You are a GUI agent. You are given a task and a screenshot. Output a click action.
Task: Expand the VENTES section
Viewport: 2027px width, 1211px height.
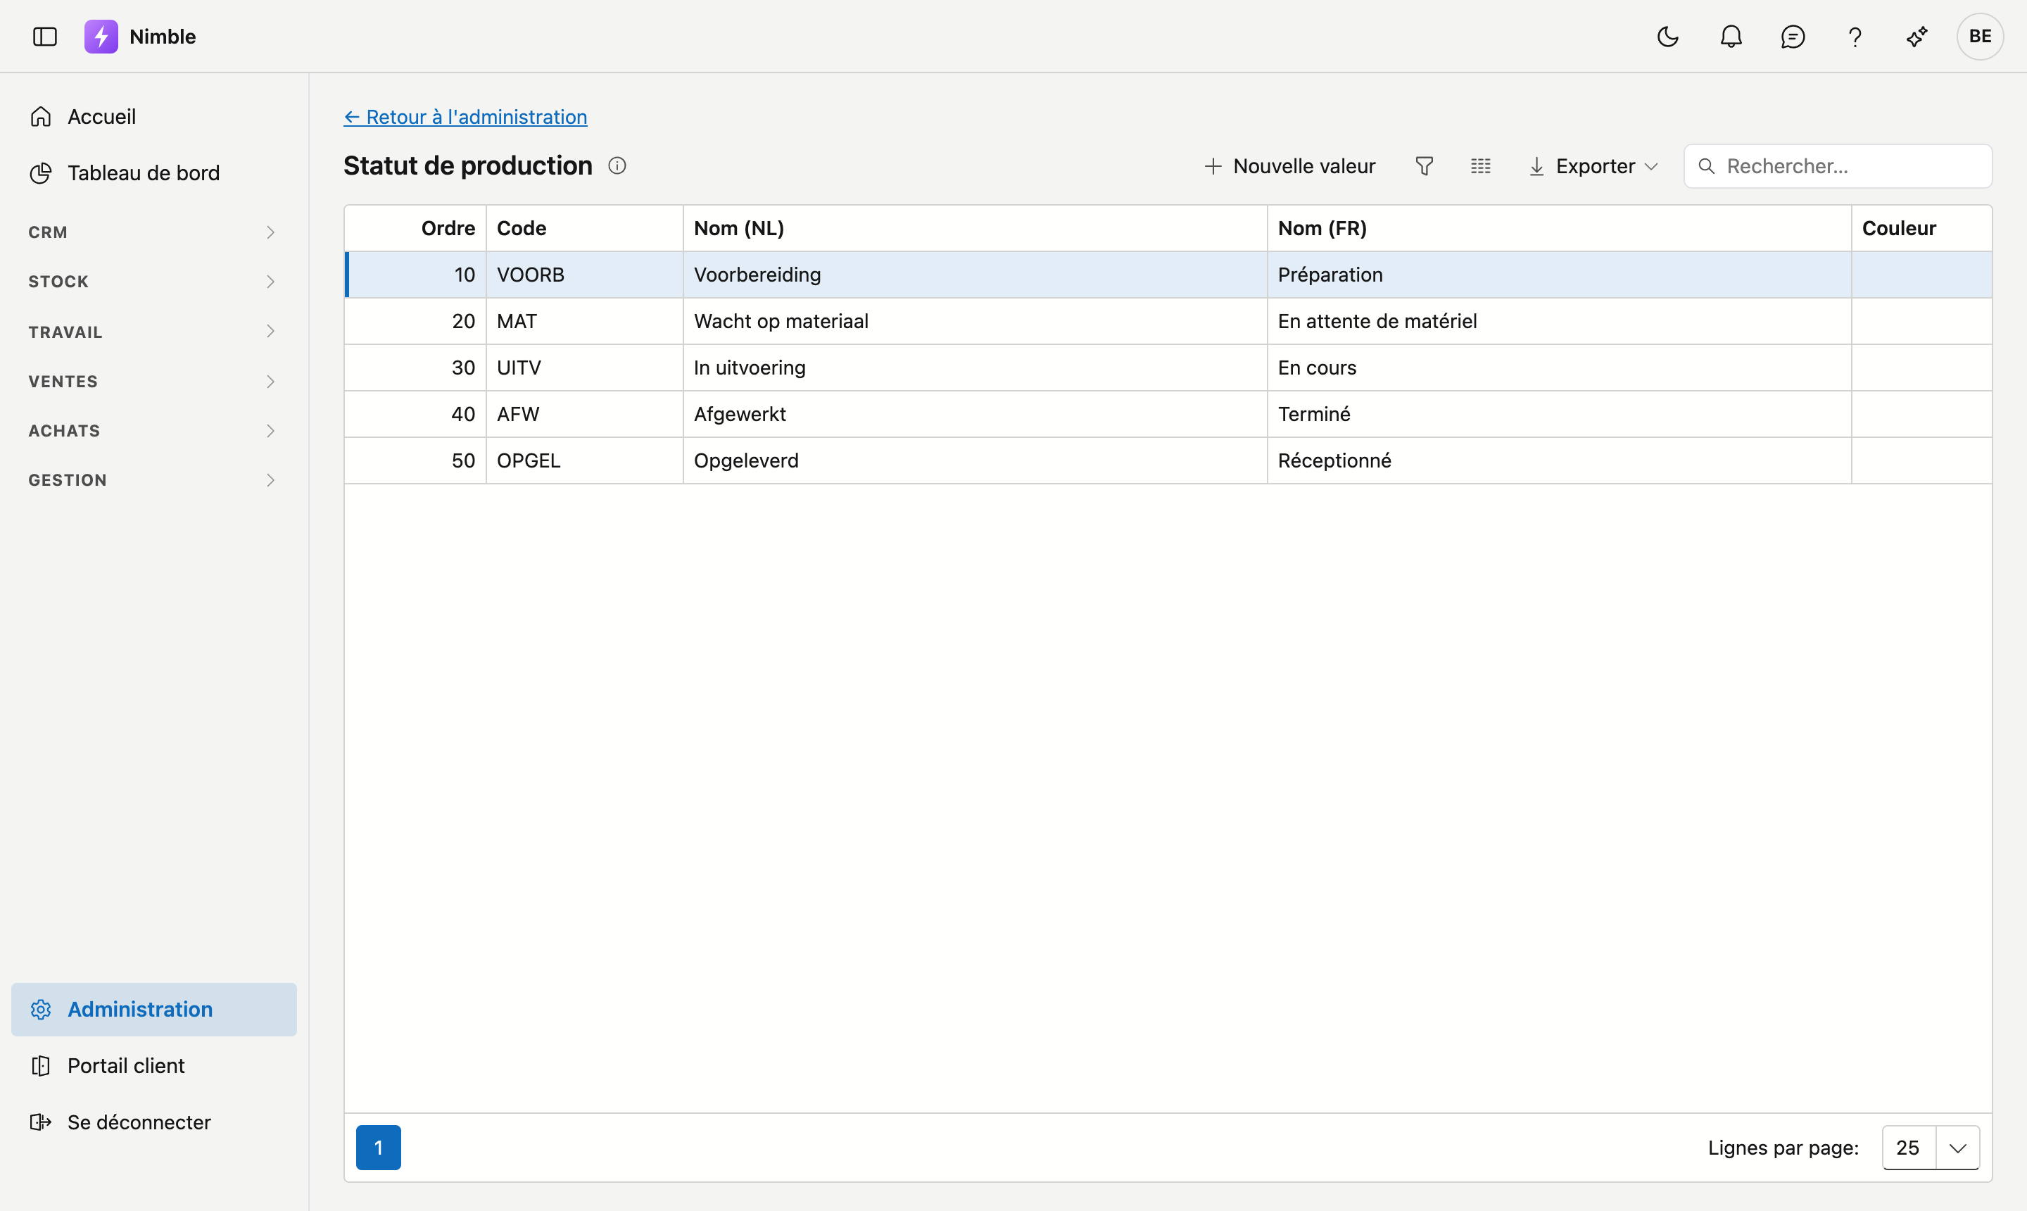tap(153, 381)
